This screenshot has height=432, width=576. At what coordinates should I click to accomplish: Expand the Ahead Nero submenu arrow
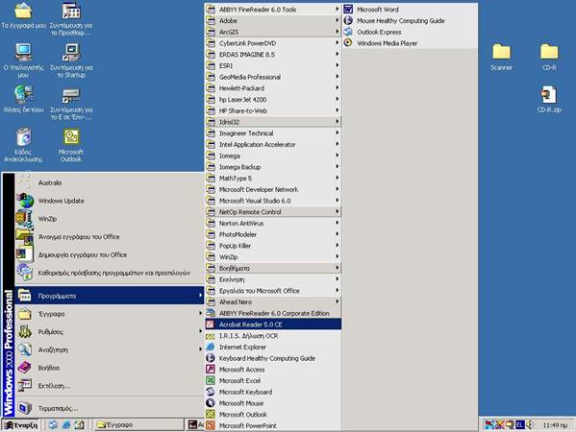point(337,301)
